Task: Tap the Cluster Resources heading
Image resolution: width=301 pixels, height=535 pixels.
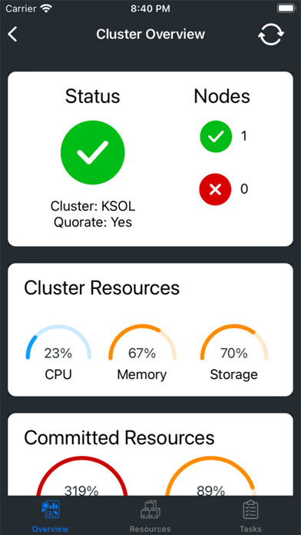Action: 101,288
